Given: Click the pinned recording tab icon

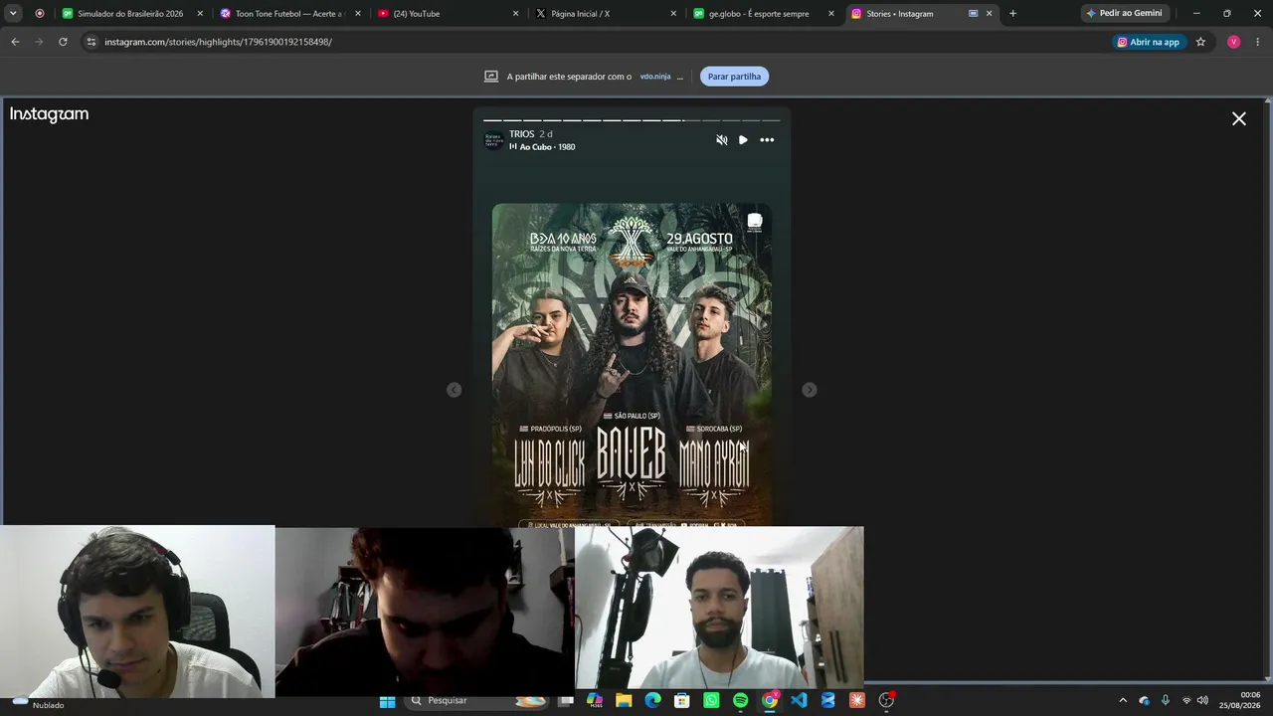Looking at the screenshot, I should coord(40,14).
